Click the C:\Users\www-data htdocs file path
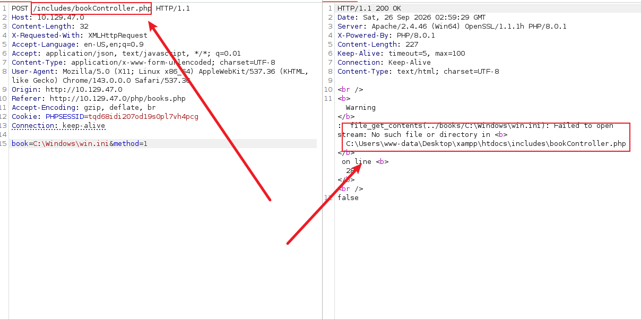Screen dimensions: 641x320 pos(486,144)
